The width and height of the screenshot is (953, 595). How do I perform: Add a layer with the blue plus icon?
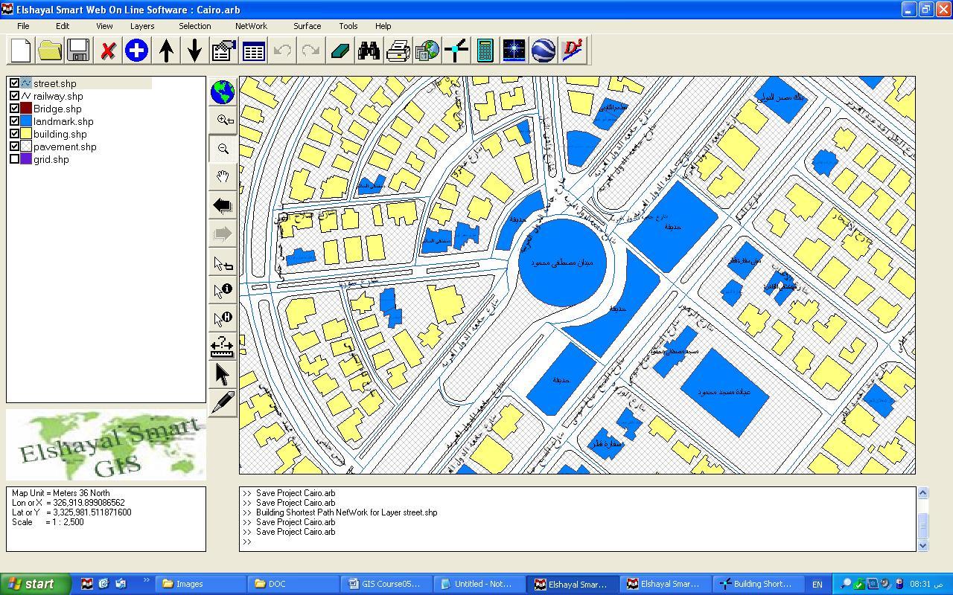point(136,51)
